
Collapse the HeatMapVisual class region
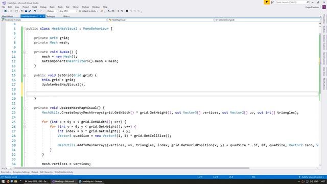tap(25, 29)
